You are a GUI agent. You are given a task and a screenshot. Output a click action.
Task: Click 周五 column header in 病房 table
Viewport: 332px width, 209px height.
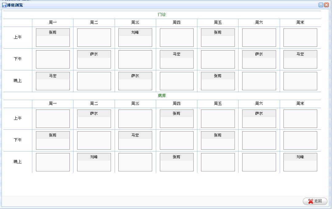tap(218, 103)
